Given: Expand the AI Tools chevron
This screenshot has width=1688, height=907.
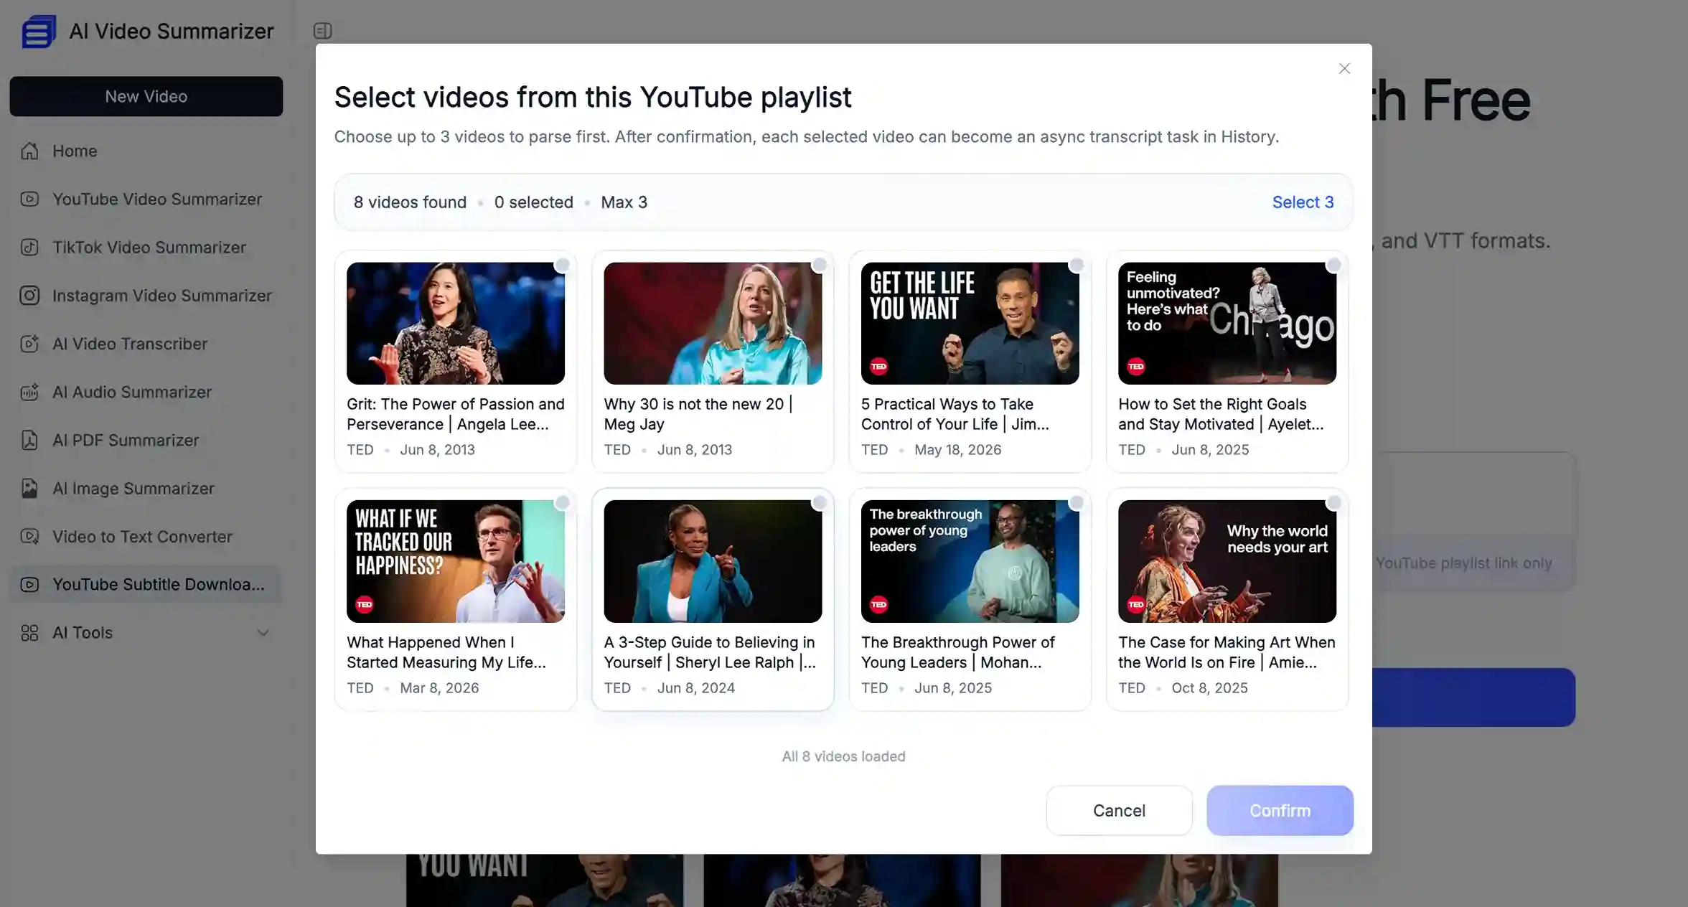Looking at the screenshot, I should pos(263,633).
